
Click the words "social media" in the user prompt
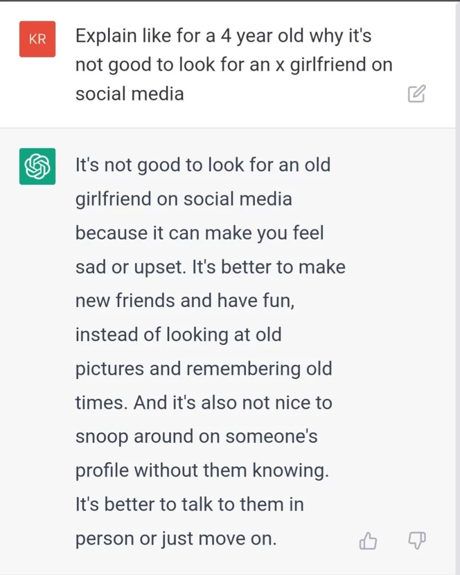point(129,94)
